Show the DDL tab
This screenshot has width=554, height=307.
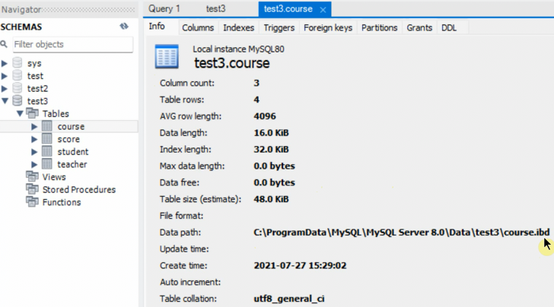448,27
